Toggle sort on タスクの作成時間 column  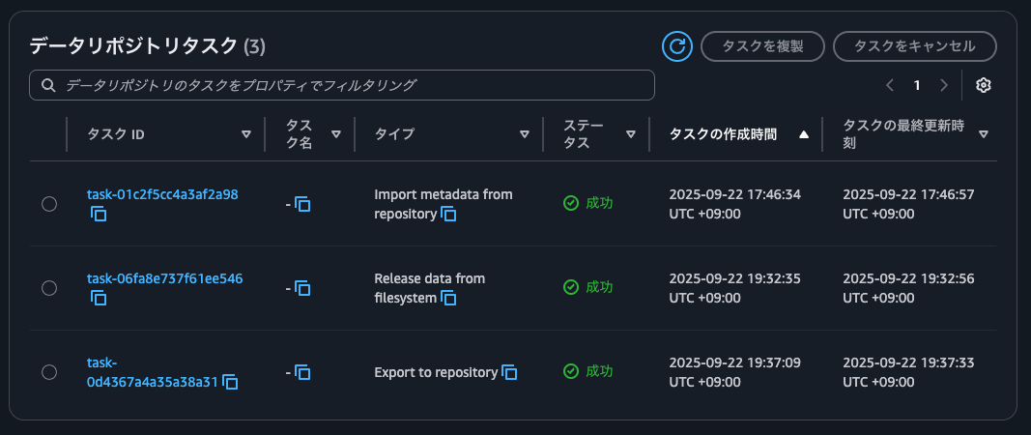[804, 134]
